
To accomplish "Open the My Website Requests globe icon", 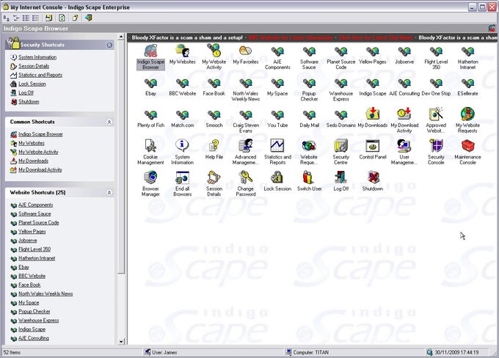I will [467, 114].
